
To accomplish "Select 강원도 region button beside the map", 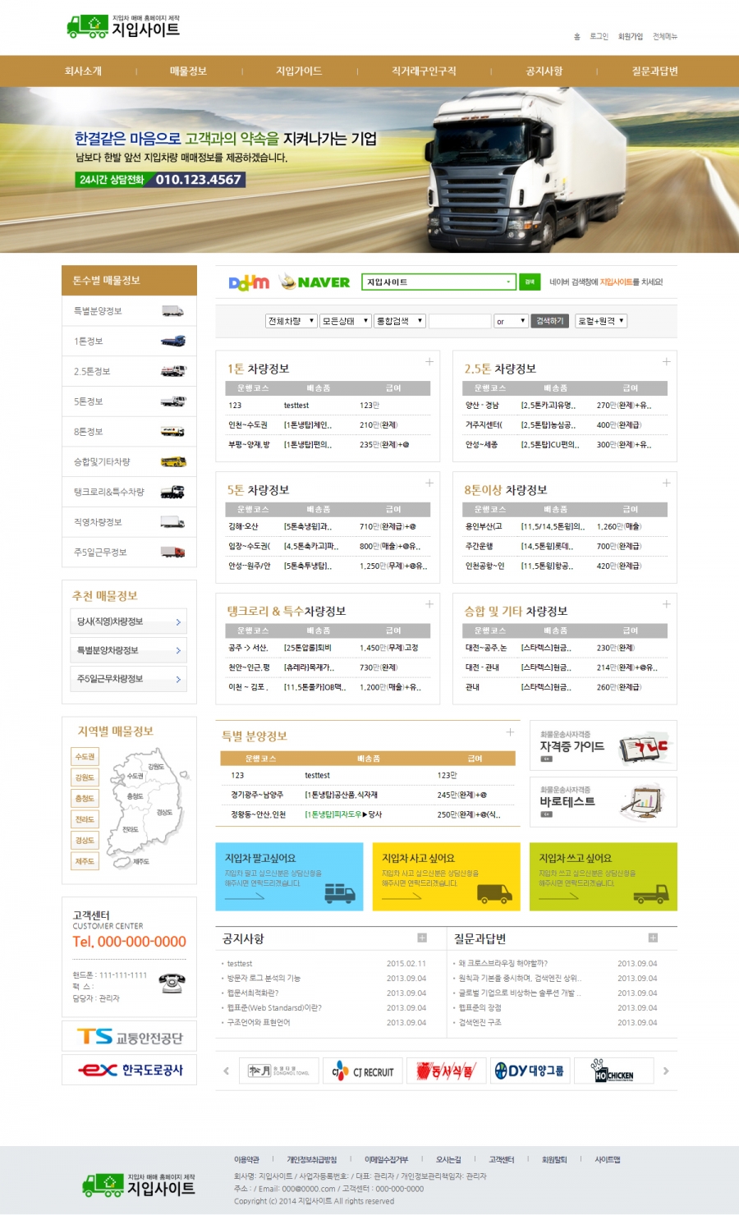I will pos(85,777).
